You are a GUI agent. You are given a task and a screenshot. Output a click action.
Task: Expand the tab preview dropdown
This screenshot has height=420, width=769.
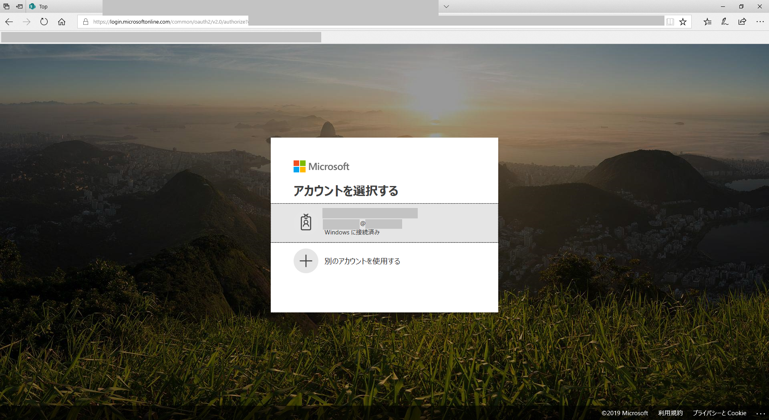(x=446, y=6)
